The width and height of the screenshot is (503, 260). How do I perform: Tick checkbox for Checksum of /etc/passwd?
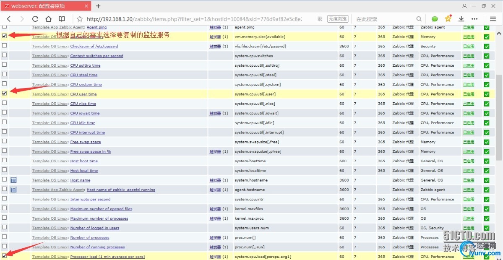4,46
